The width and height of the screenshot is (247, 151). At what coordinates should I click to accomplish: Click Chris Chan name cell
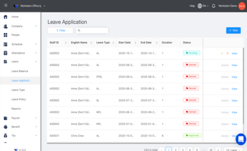(77, 136)
